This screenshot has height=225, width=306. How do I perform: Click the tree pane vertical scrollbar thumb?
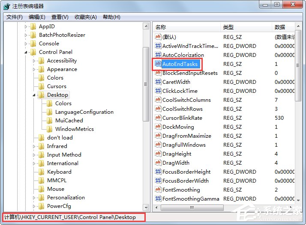pos(146,84)
